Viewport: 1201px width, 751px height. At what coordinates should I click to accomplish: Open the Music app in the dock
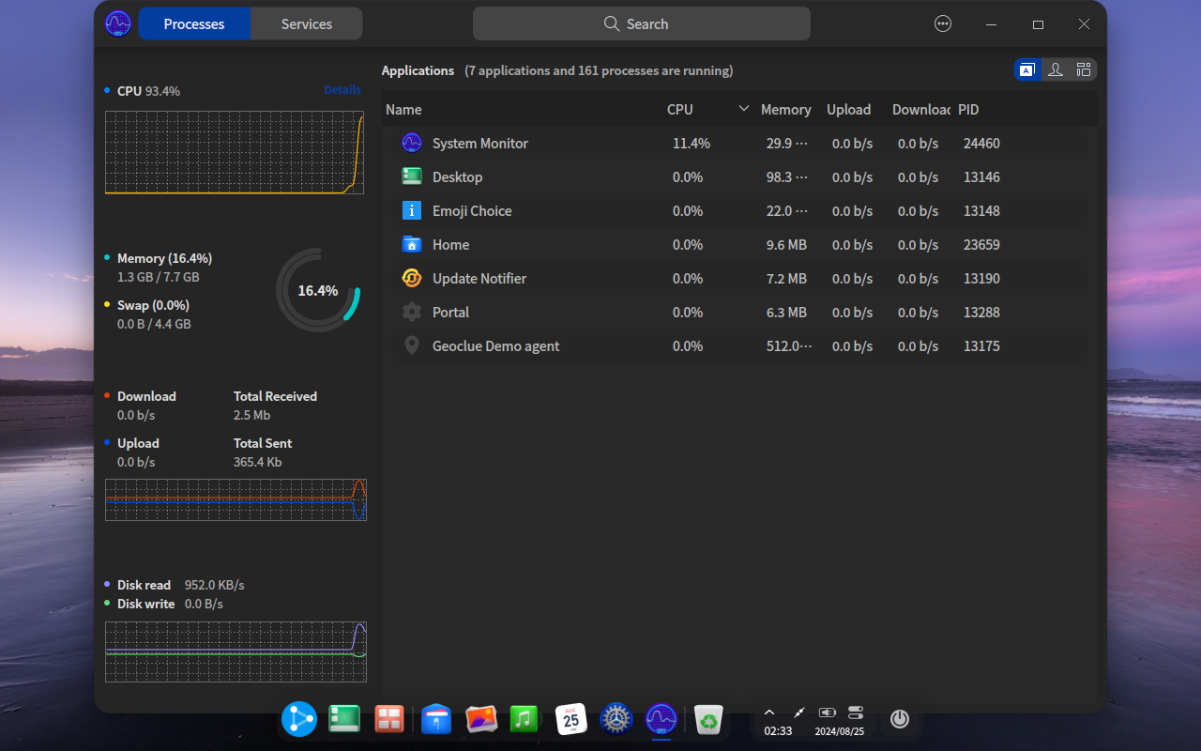coord(524,719)
